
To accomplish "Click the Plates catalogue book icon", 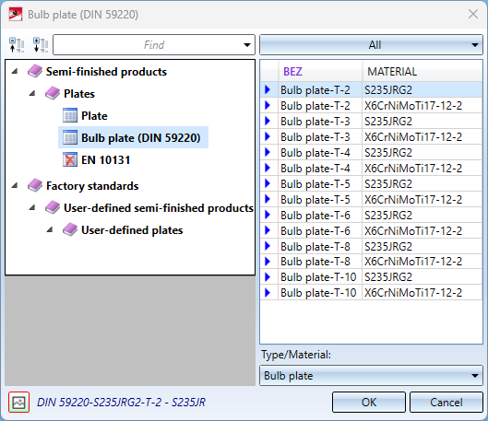I will coord(53,94).
